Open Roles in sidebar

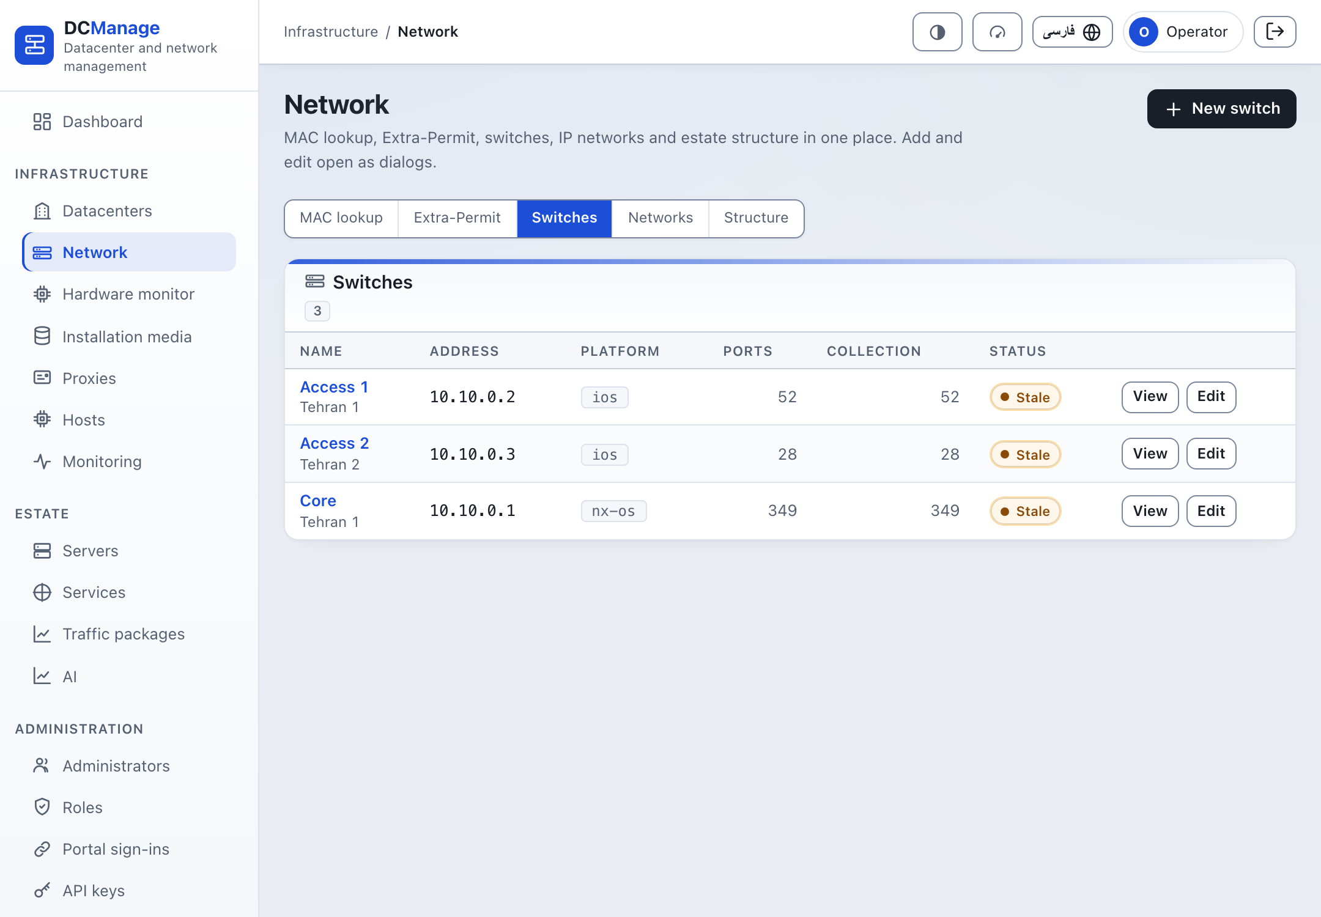pos(128,808)
